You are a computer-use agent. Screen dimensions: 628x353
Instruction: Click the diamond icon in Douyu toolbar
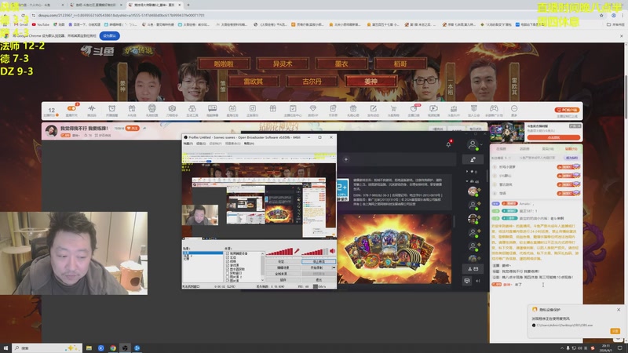(312, 108)
